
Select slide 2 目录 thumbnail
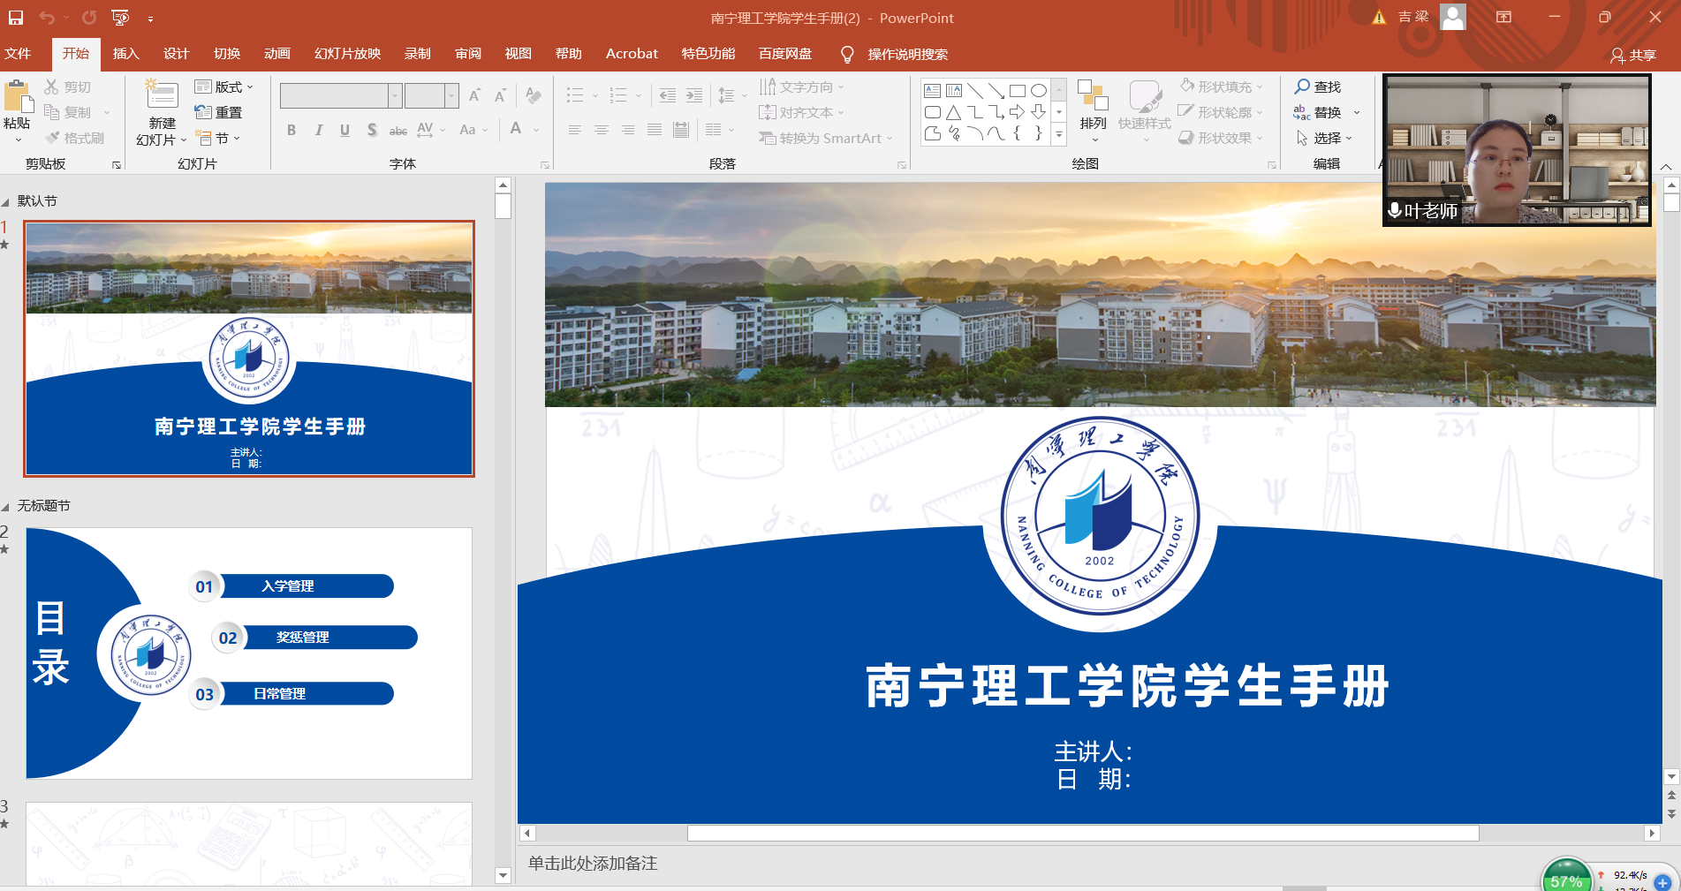pos(249,653)
